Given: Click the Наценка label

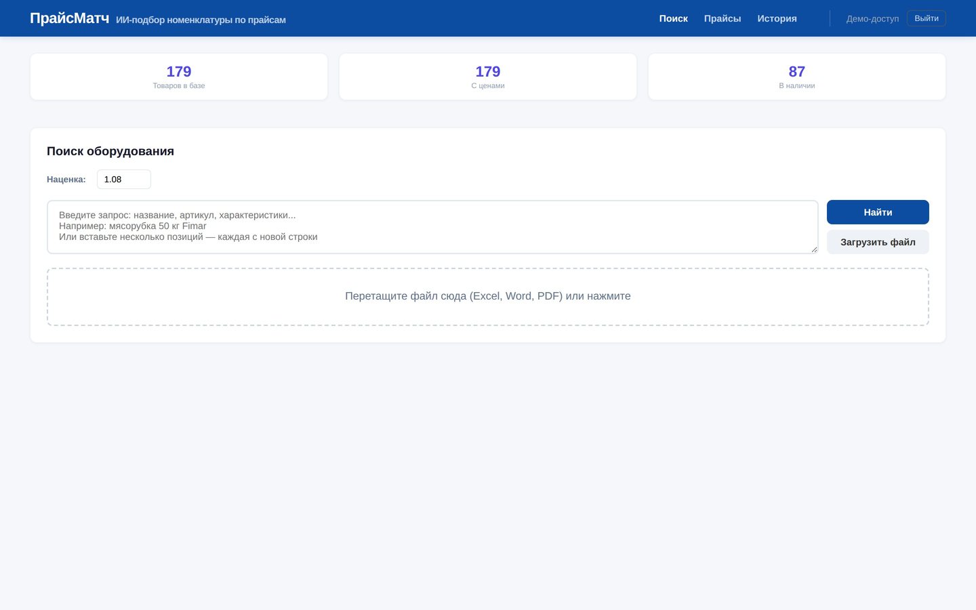Looking at the screenshot, I should (66, 180).
